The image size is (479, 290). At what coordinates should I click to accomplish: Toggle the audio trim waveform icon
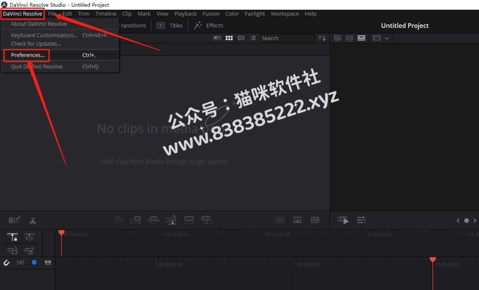tap(20, 263)
